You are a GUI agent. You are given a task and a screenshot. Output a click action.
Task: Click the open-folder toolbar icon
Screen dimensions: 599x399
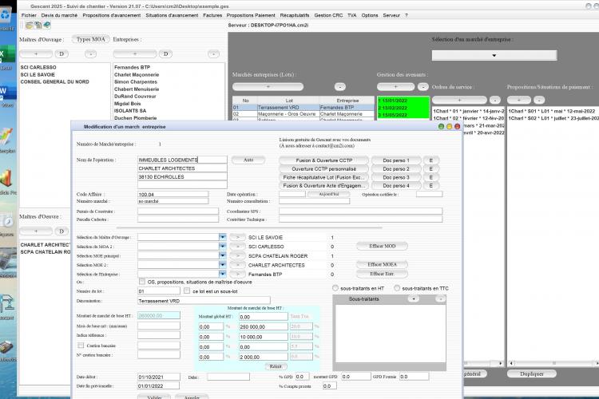[29, 26]
